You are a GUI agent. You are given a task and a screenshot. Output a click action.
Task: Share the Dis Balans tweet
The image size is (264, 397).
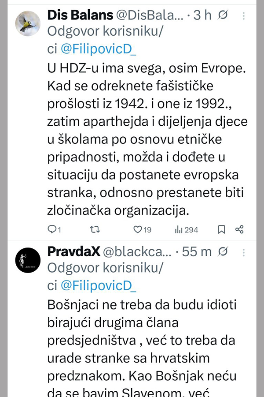[239, 229]
